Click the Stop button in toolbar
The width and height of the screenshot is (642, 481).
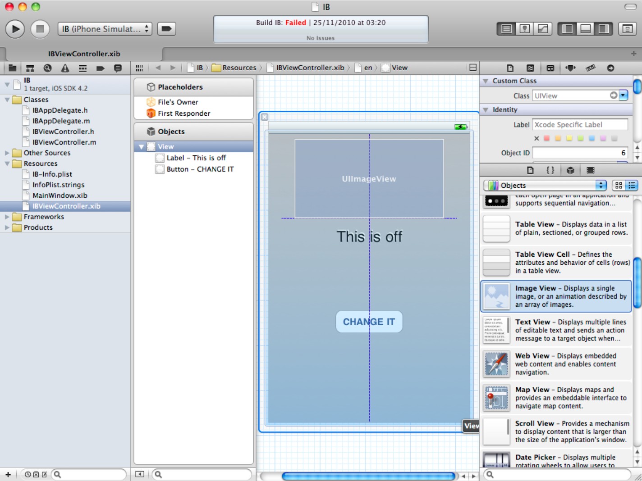coord(40,29)
